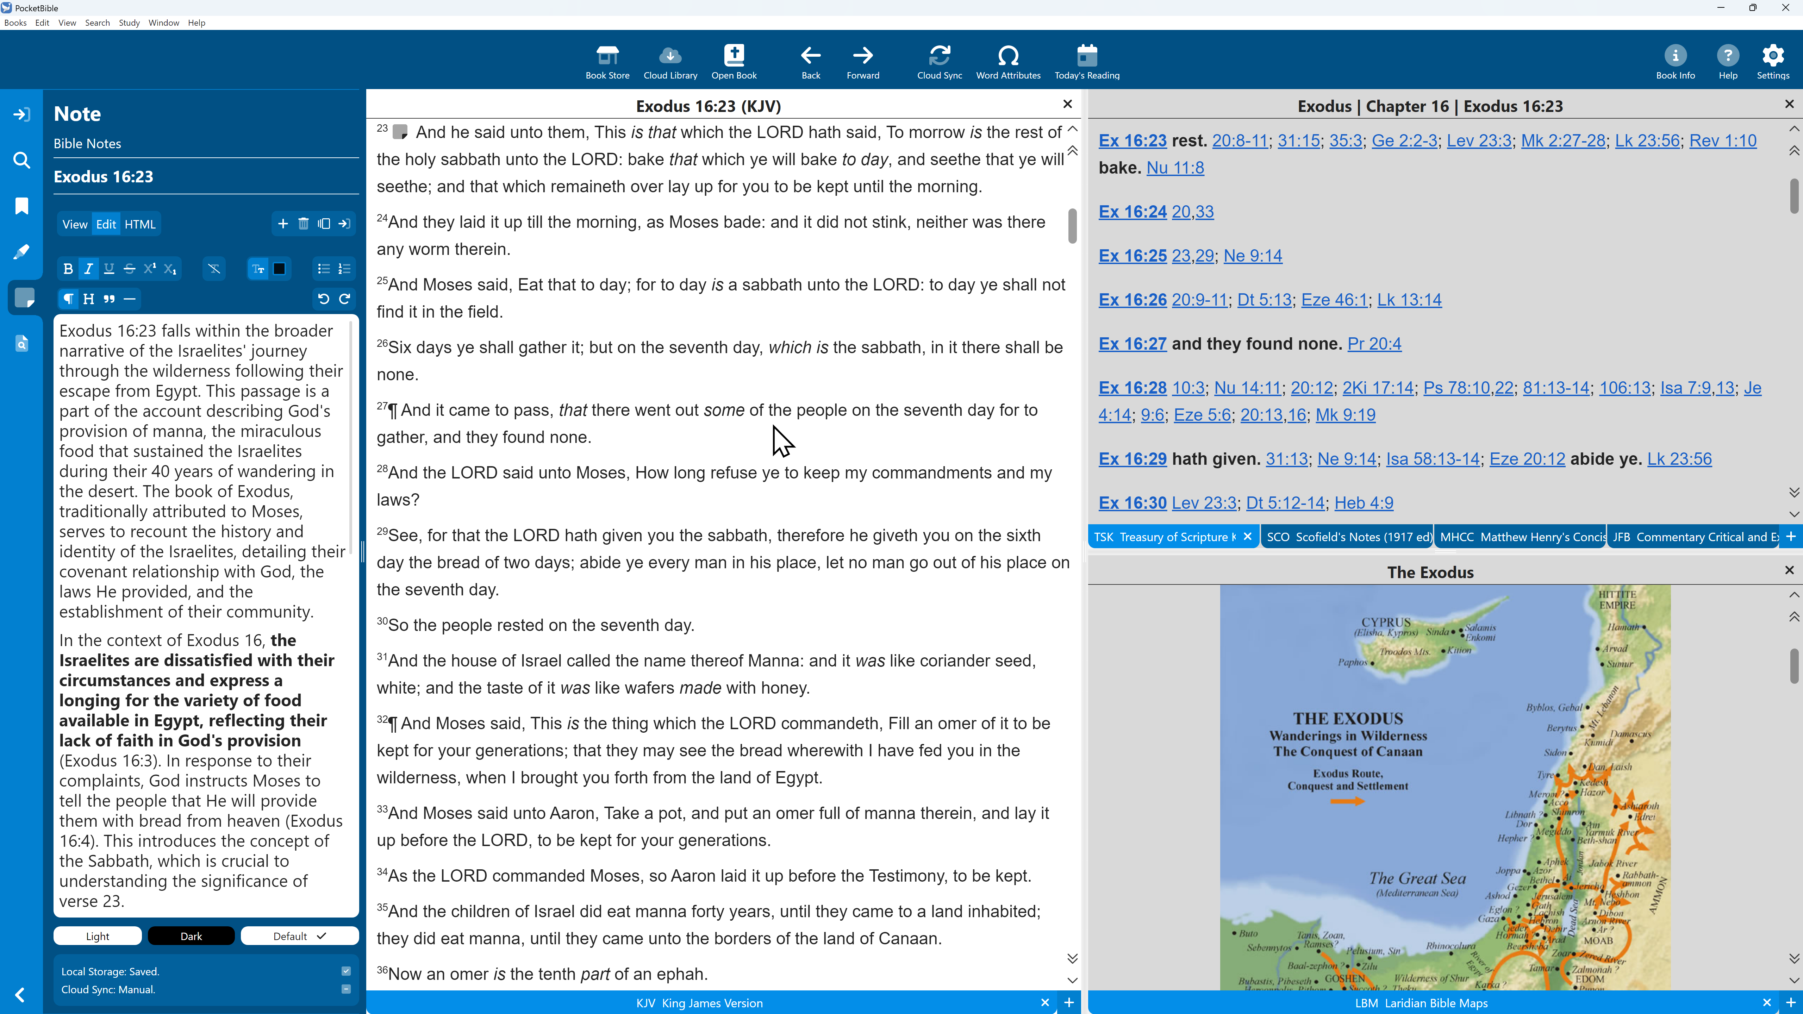Open the Cloud Library
Image resolution: width=1803 pixels, height=1014 pixels.
[x=670, y=62]
